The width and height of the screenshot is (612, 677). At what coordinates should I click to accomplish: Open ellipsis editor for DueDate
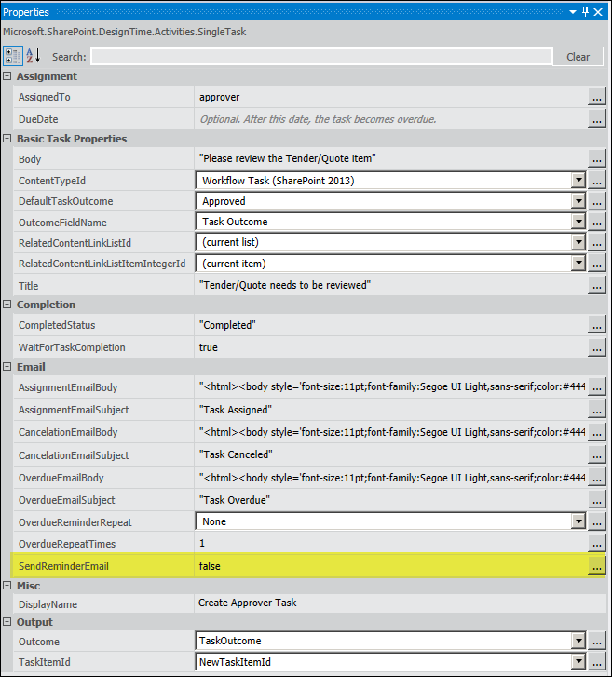tap(597, 119)
